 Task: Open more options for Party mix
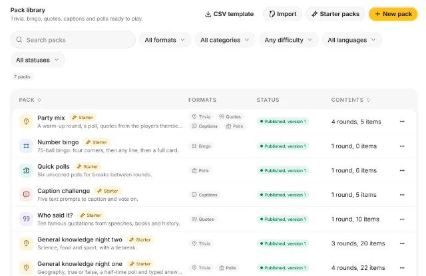[x=402, y=122]
